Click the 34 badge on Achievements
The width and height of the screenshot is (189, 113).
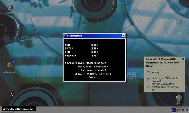pos(13,62)
